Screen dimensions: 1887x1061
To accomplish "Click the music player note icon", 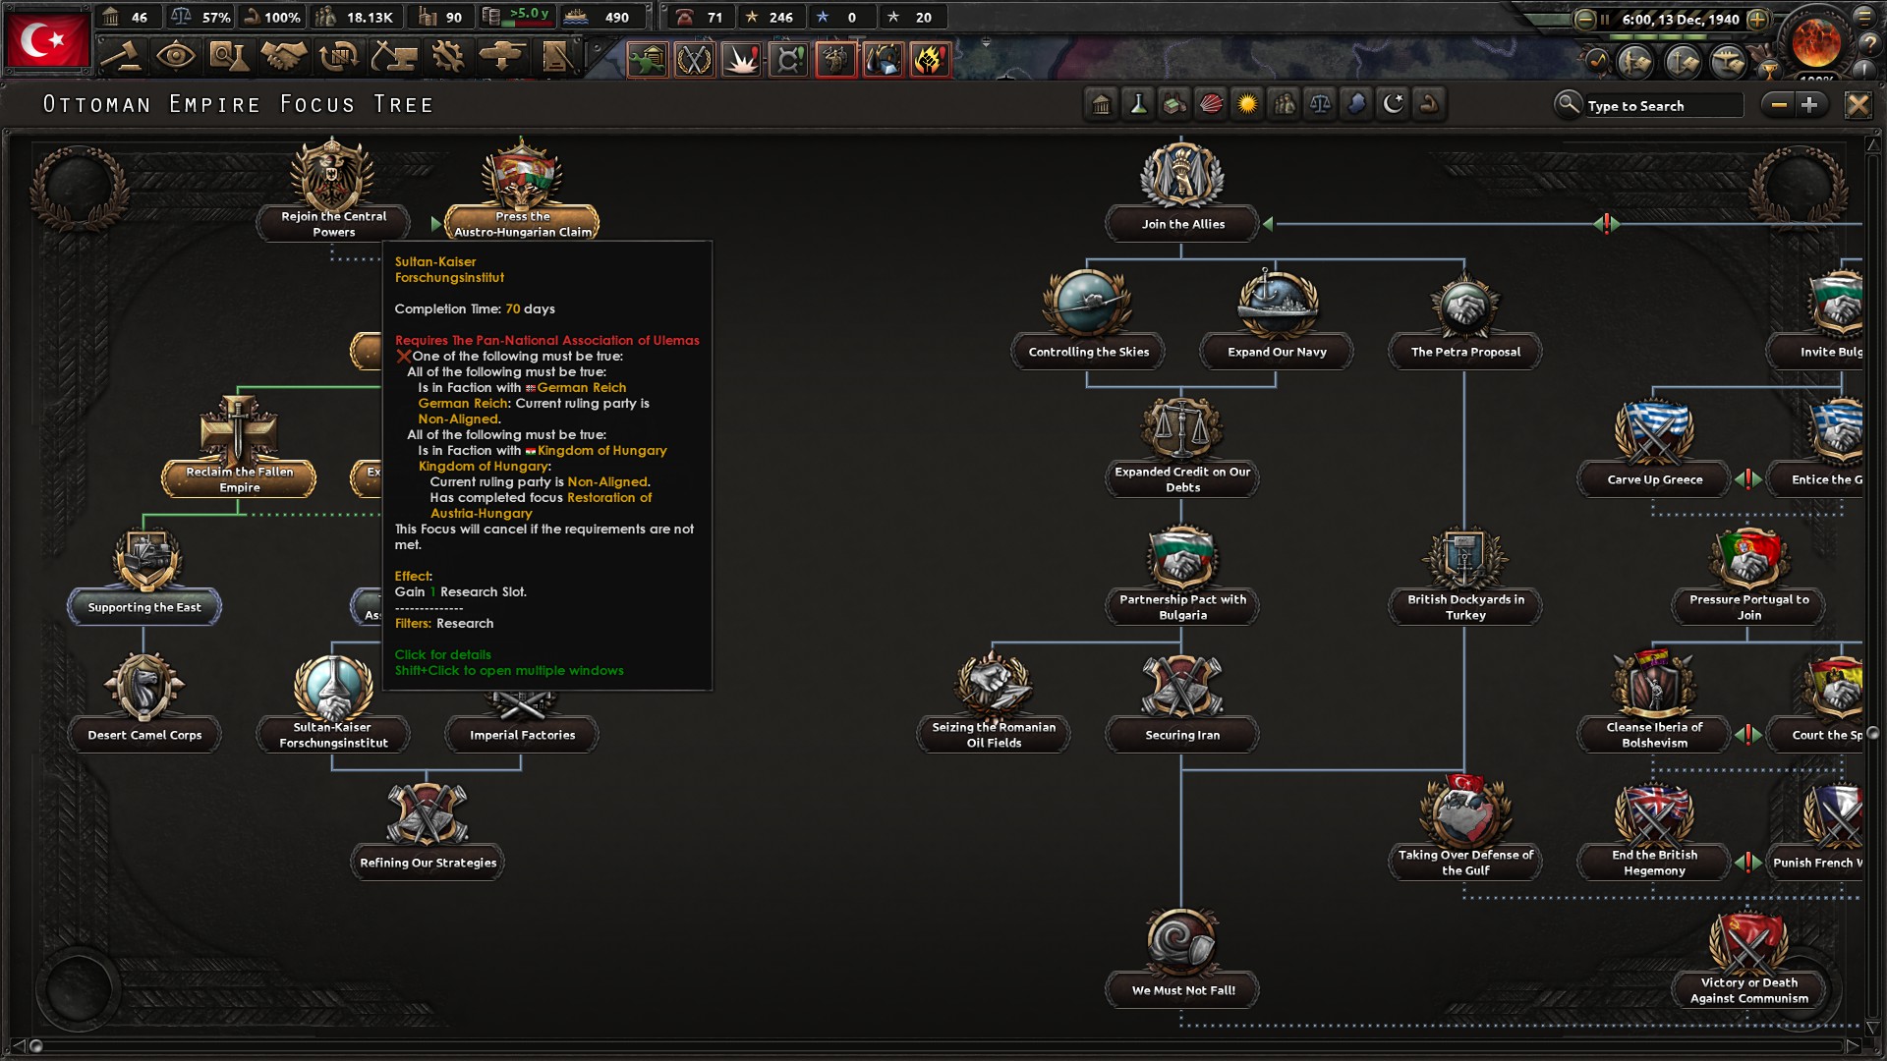I will 1597,62.
